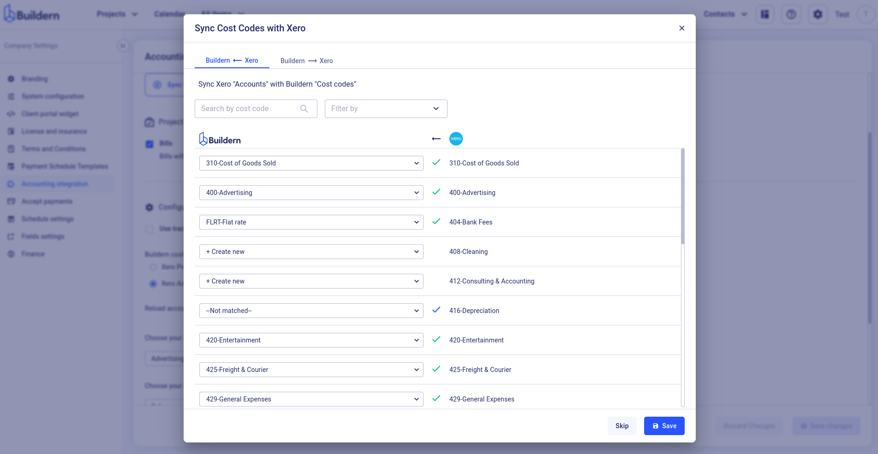Click the Buildern logo in top-left header
The width and height of the screenshot is (878, 454).
pos(32,14)
